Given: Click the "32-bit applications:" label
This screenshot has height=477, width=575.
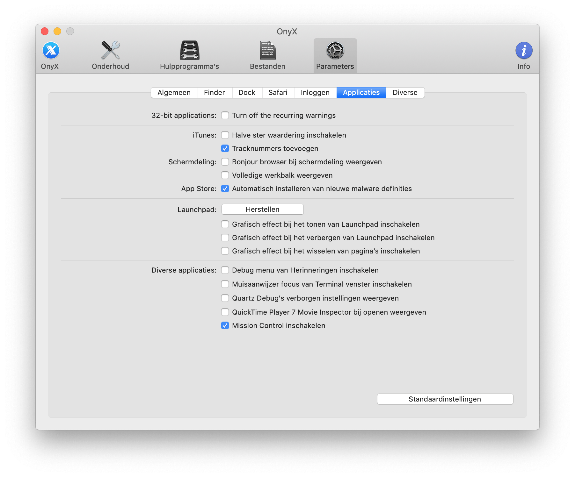Looking at the screenshot, I should pos(184,115).
